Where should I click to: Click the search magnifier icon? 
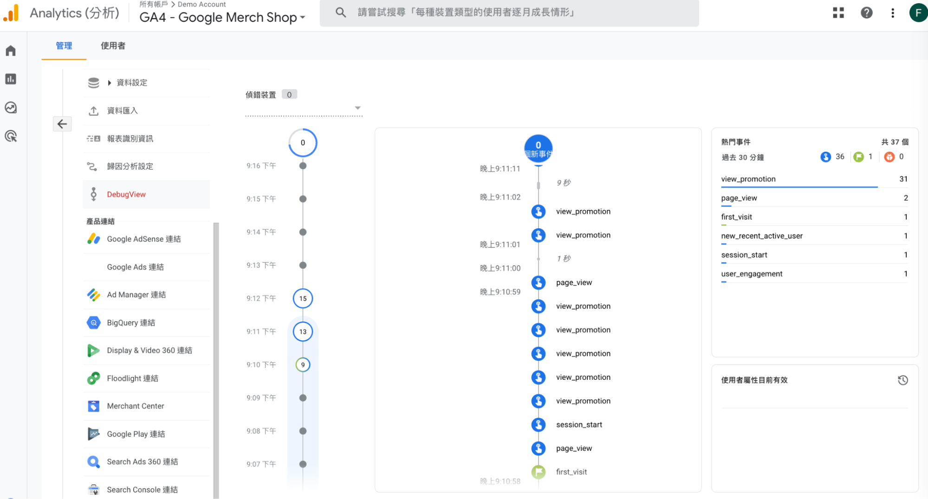341,13
